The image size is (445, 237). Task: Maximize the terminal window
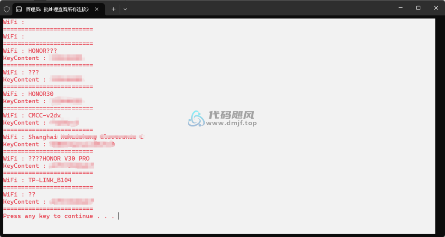click(418, 8)
